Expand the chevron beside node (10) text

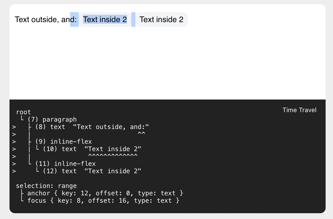coord(14,149)
